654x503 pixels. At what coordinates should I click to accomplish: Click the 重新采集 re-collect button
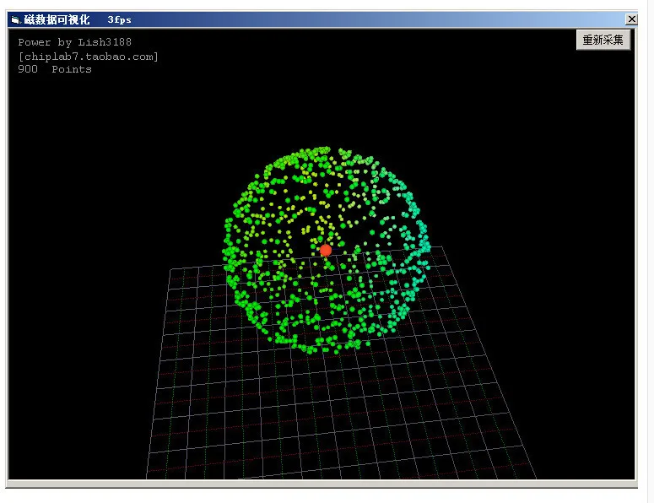603,40
